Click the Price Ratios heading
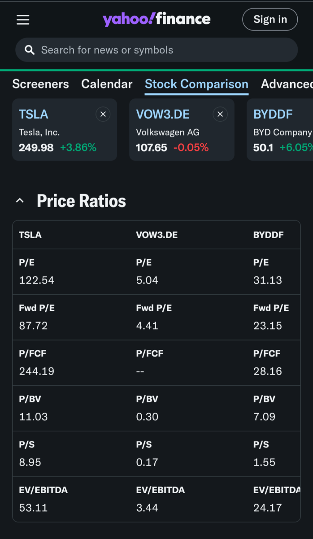Image resolution: width=313 pixels, height=539 pixels. [x=81, y=201]
